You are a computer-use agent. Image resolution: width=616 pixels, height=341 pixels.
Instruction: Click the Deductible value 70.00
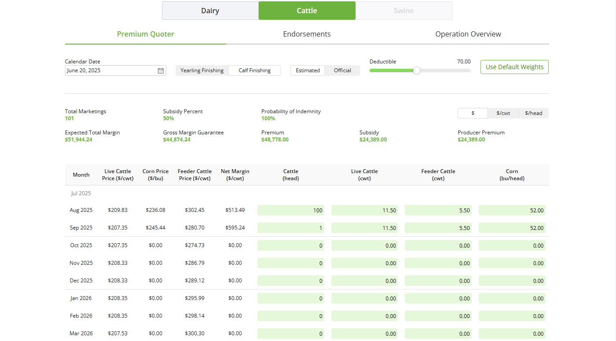point(464,62)
